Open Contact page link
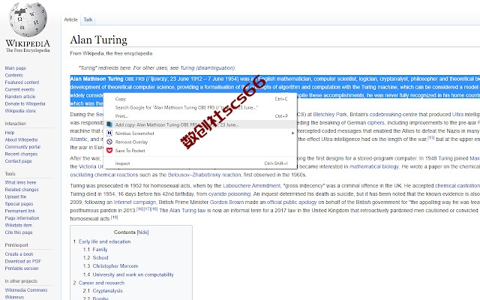This screenshot has height=300, width=480. (x=18, y=161)
